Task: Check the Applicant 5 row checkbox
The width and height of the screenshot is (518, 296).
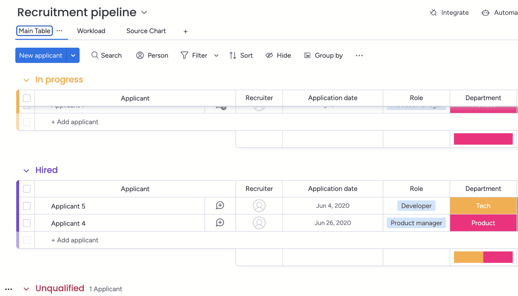Action: tap(27, 206)
